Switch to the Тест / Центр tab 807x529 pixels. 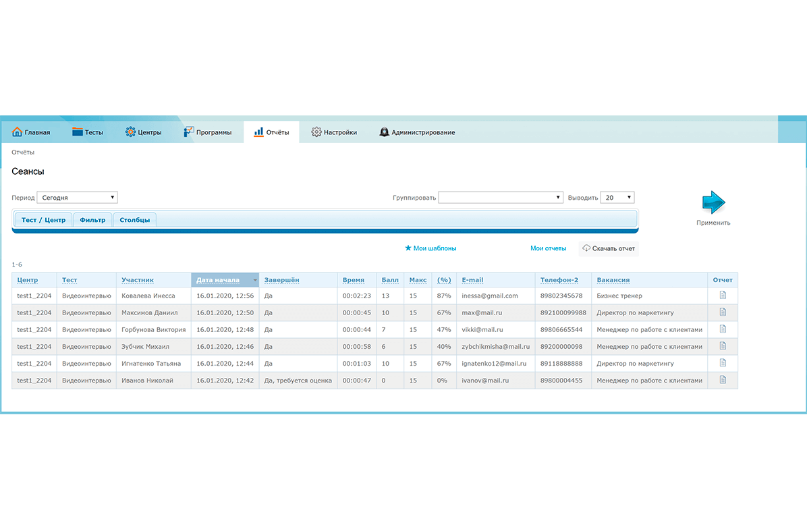(x=44, y=220)
